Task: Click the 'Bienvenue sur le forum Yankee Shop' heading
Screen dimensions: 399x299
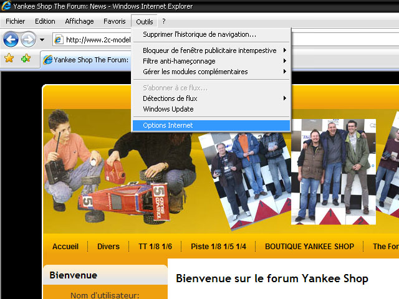Action: [272, 278]
